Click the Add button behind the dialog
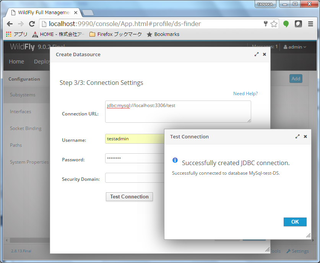The height and width of the screenshot is (263, 320). coord(296,78)
